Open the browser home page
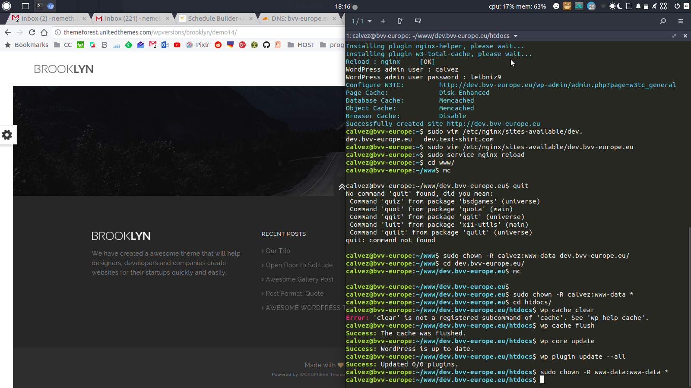 (44, 32)
